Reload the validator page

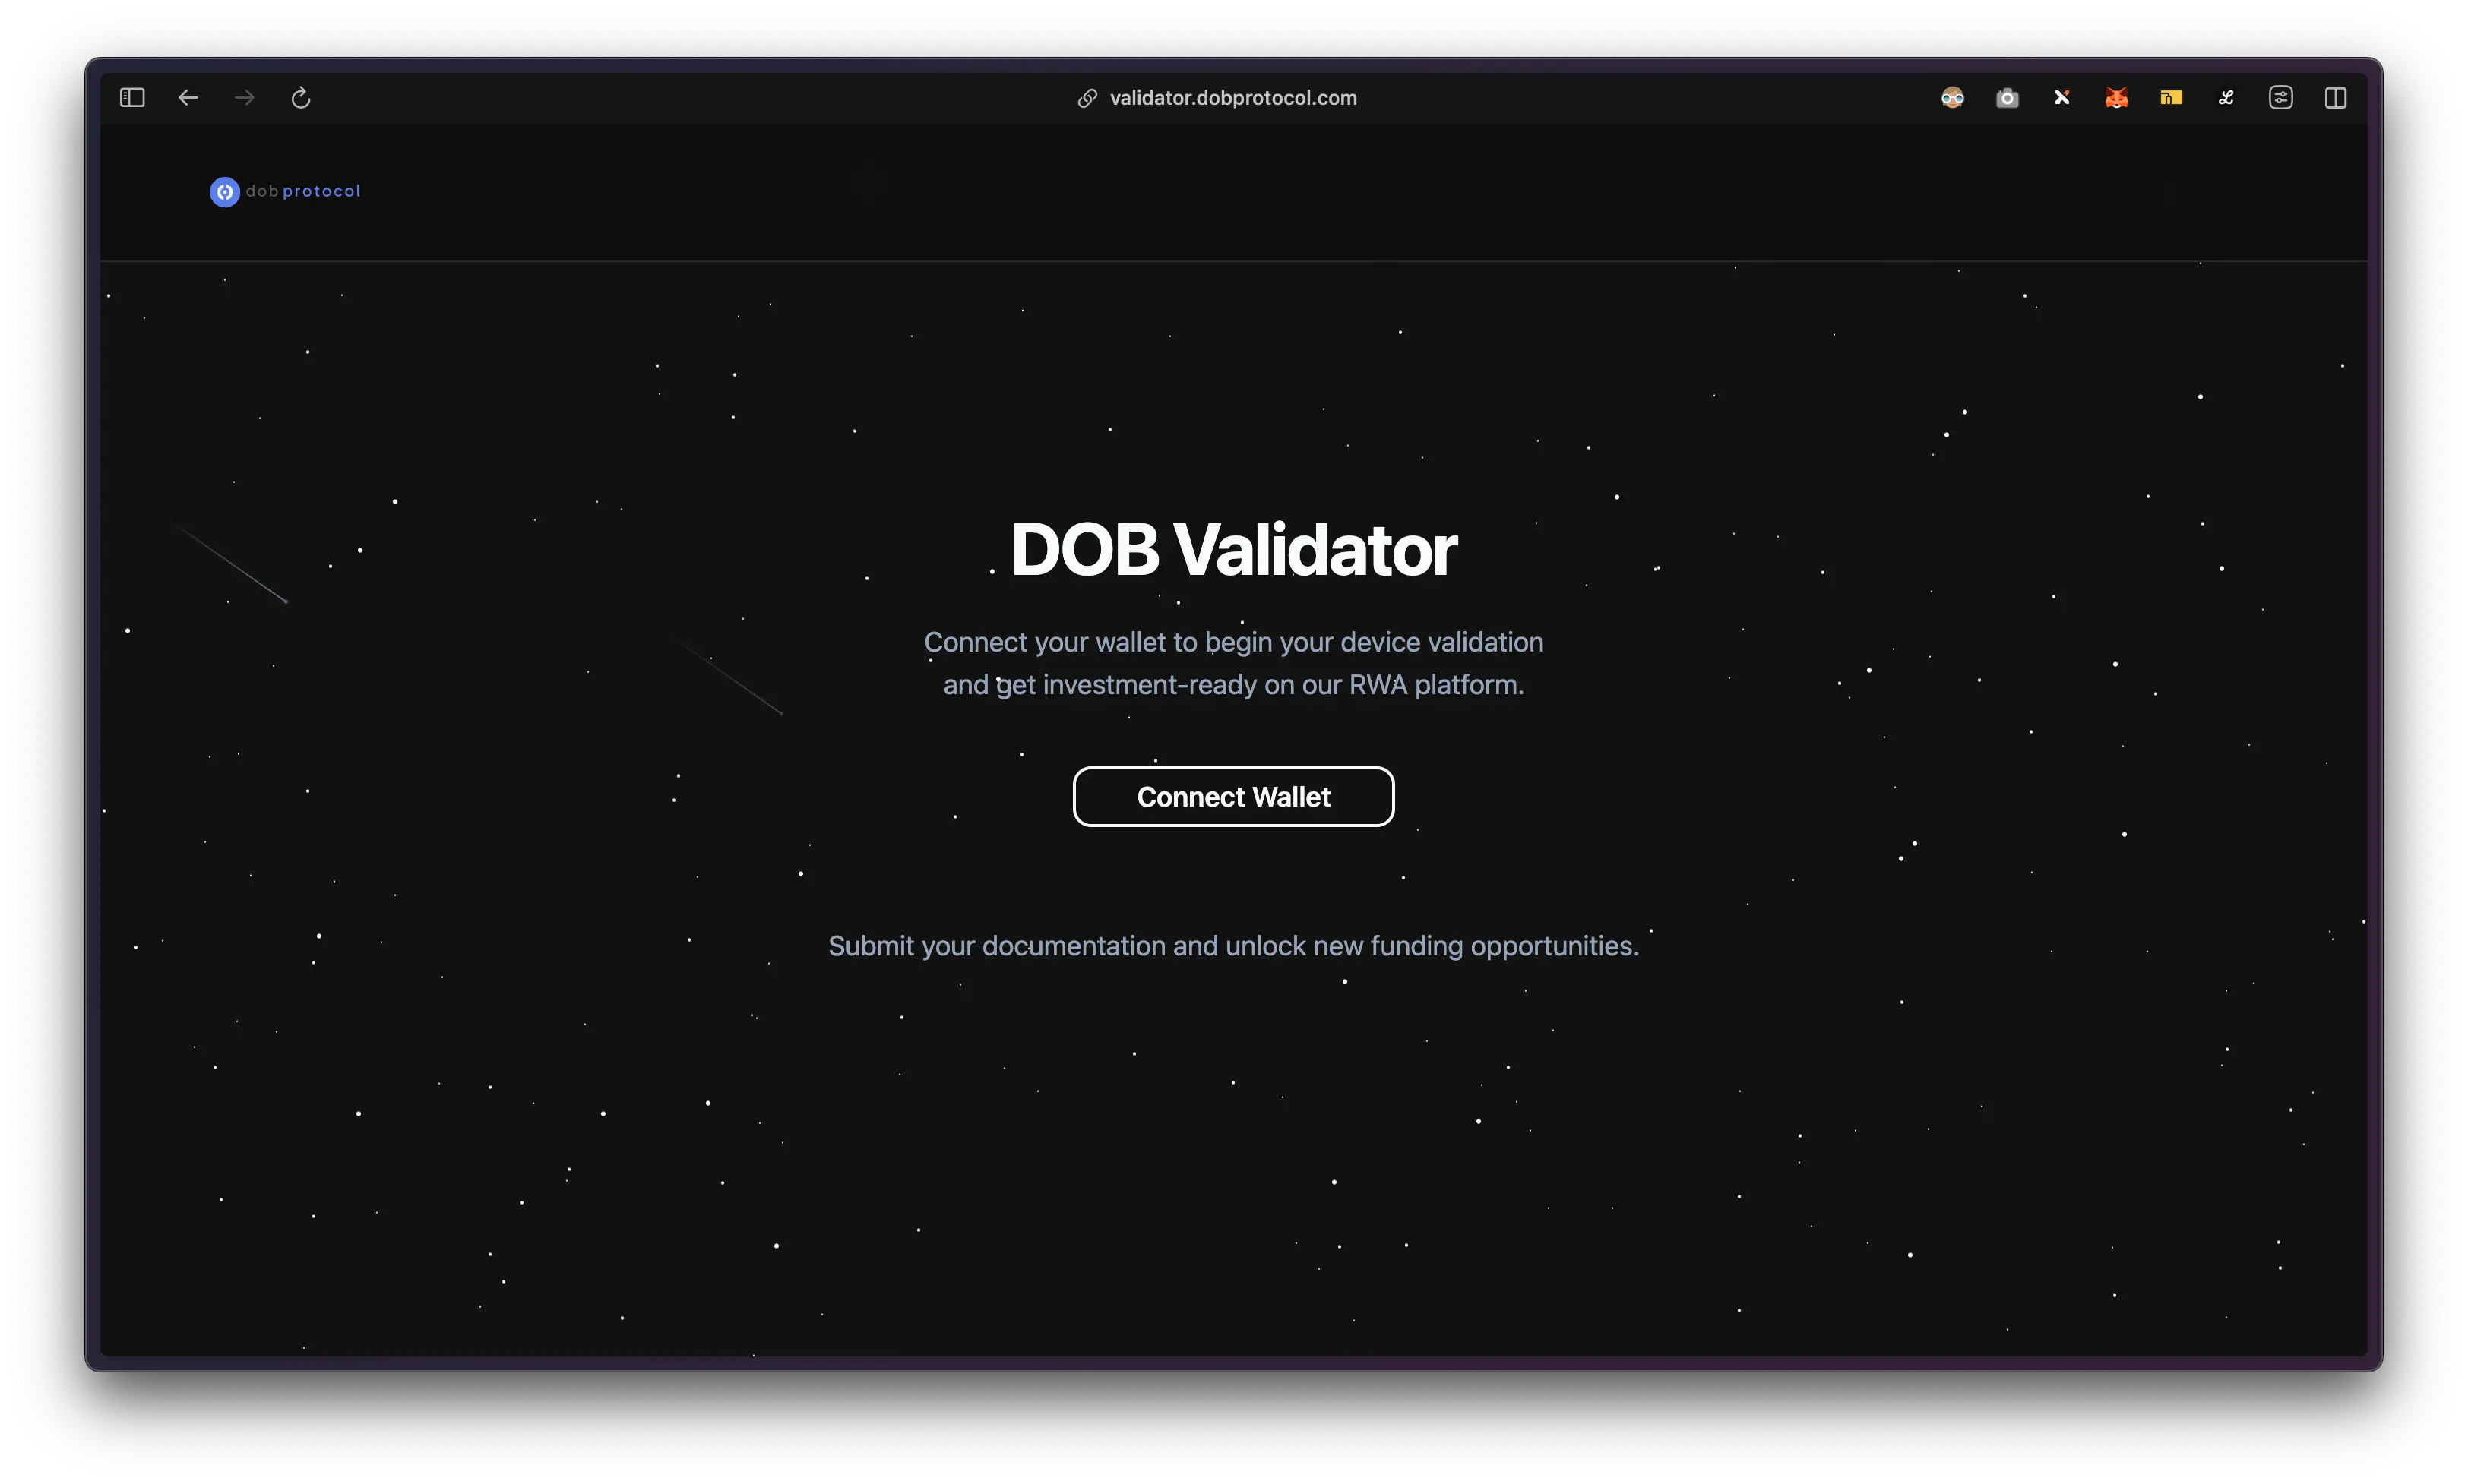click(300, 98)
